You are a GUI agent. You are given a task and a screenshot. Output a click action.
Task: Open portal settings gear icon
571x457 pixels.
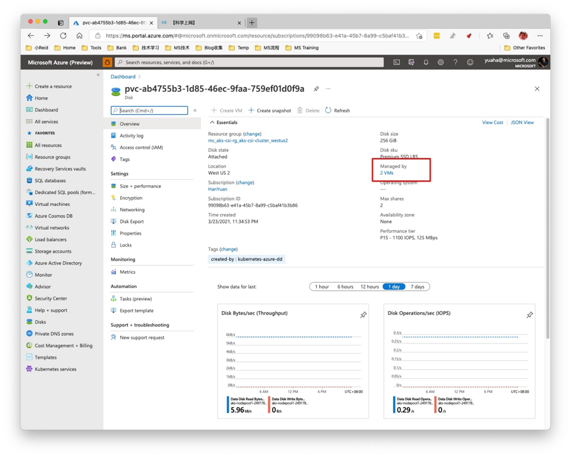(x=441, y=62)
